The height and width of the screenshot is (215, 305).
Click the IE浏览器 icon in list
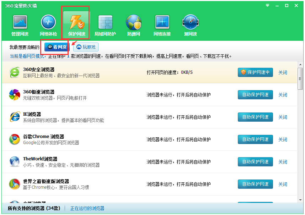click(15, 117)
